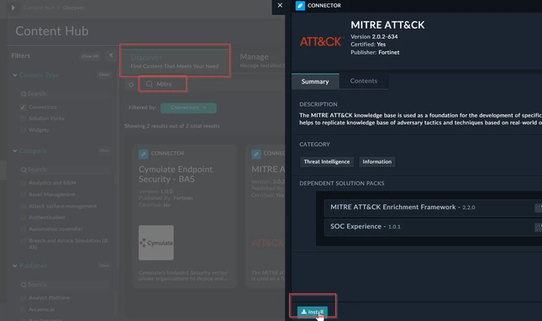
Task: Open the Summary tab
Action: click(315, 82)
